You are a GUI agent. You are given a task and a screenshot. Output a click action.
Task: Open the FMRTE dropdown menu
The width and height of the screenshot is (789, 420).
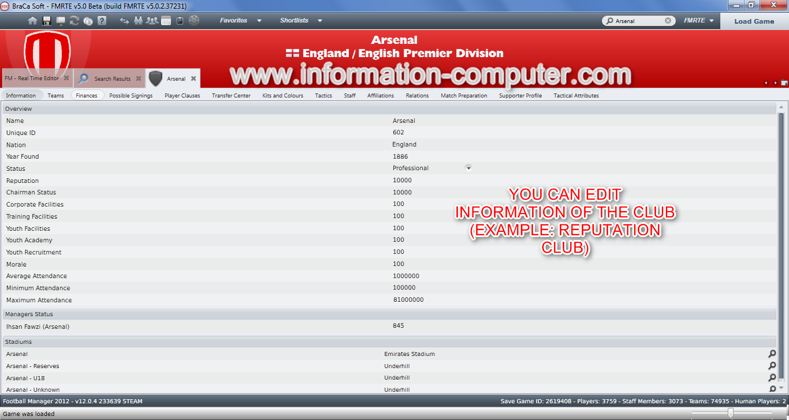[699, 20]
